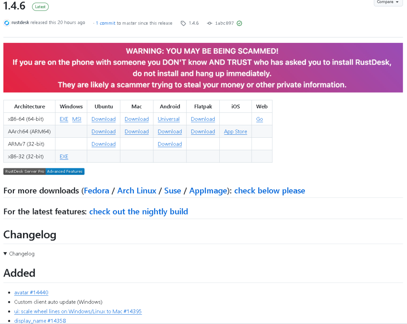Click the 'Changelog' section heading
The width and height of the screenshot is (407, 324).
30,235
